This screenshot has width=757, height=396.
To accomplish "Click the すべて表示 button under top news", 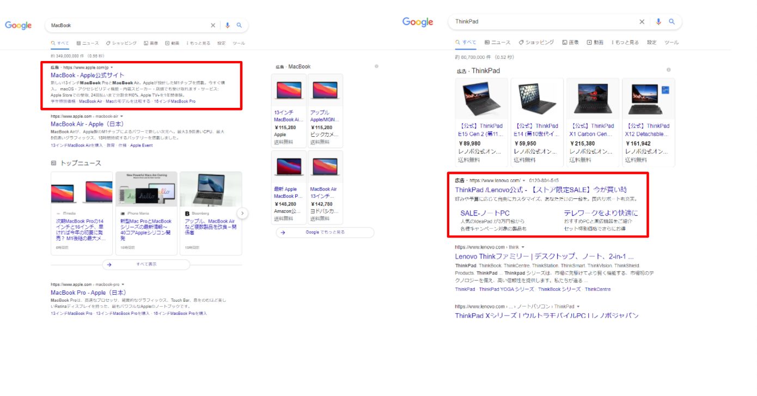I will point(146,265).
